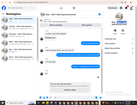Click the conversation list scrollbar
Viewport: 137px width, 105px height.
[38, 39]
